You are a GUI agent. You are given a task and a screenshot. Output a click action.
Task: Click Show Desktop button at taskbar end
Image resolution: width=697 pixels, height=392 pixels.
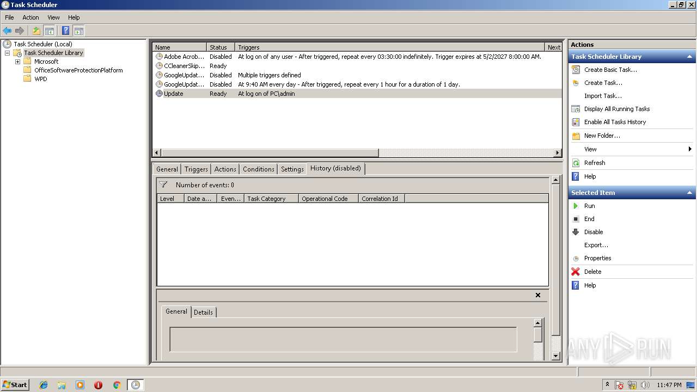(692, 385)
